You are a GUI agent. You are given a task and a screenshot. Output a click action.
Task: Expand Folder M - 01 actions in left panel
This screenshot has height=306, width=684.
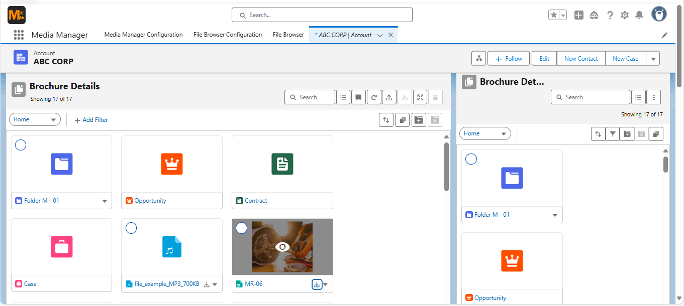pos(105,201)
